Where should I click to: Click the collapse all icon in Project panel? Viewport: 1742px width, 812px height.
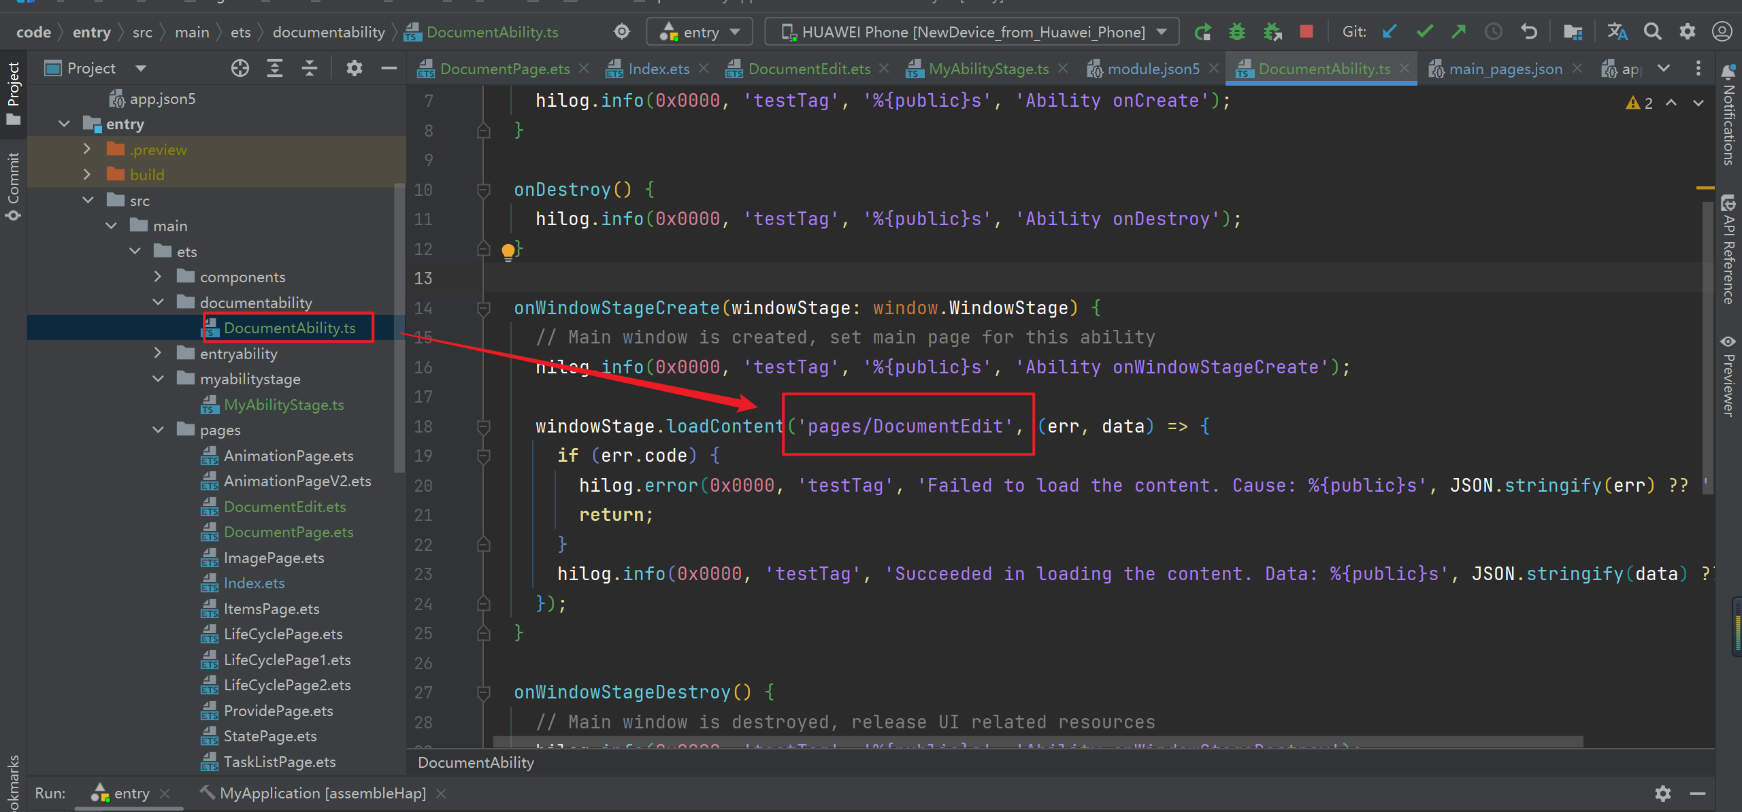click(x=309, y=68)
